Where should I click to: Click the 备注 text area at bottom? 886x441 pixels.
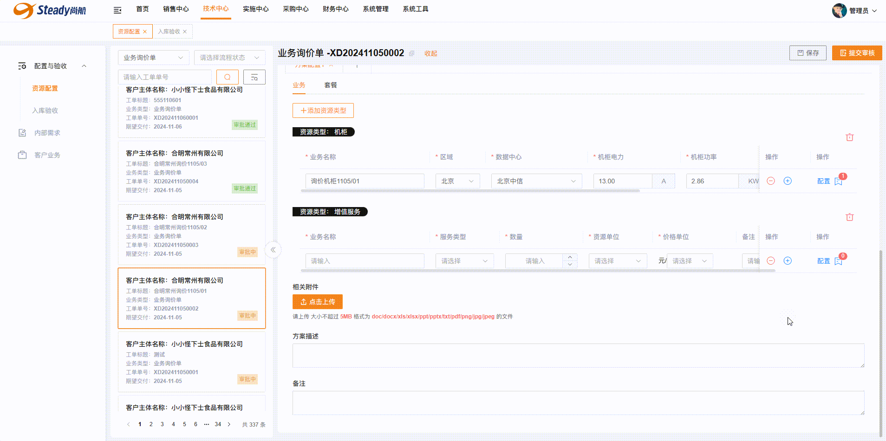579,403
